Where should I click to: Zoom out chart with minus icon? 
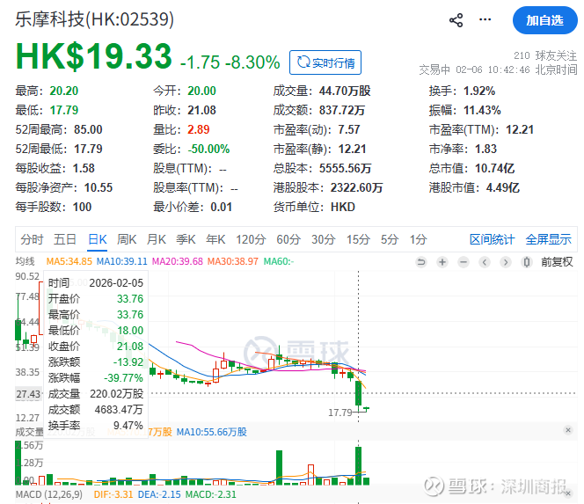pos(464,262)
